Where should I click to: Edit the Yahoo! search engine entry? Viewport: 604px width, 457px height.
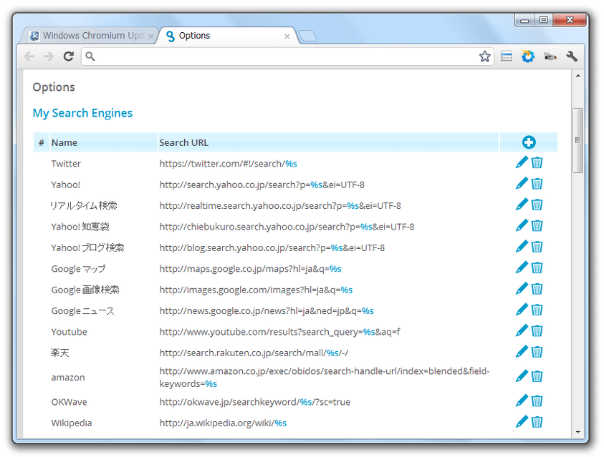(x=522, y=184)
